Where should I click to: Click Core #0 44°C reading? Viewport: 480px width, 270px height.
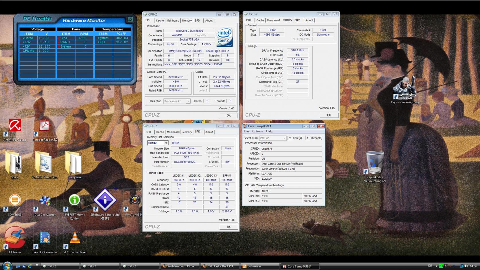tap(281, 196)
